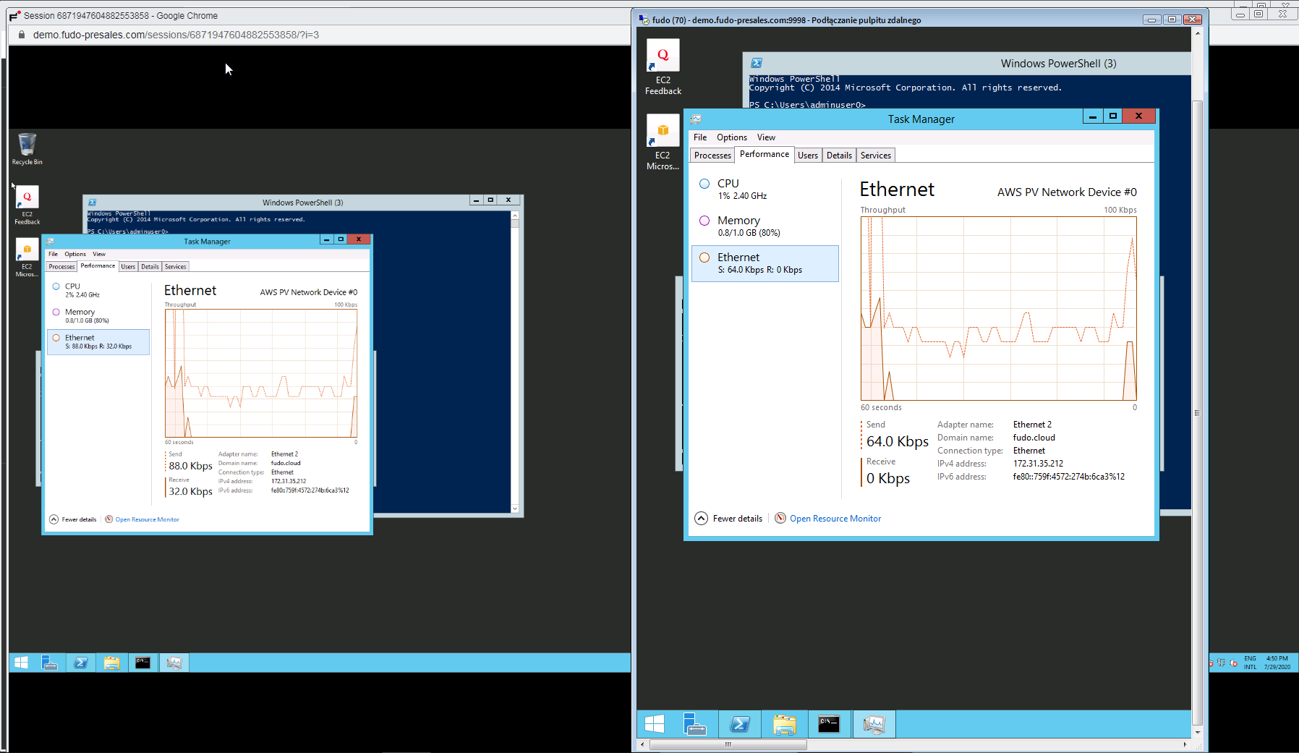
Task: Click the remote desktop horizontal scrollbar
Action: click(728, 744)
